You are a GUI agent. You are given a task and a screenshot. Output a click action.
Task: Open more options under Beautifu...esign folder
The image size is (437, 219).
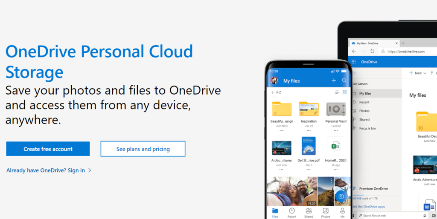(282, 130)
